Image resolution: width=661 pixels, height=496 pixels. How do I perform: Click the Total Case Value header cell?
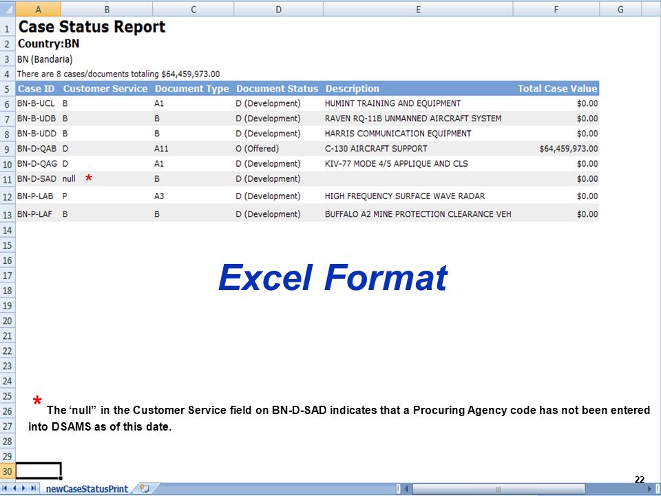556,89
